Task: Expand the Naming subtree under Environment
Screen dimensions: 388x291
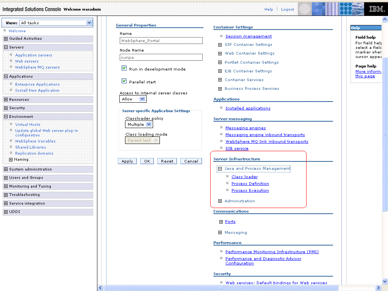Action: [x=11, y=160]
